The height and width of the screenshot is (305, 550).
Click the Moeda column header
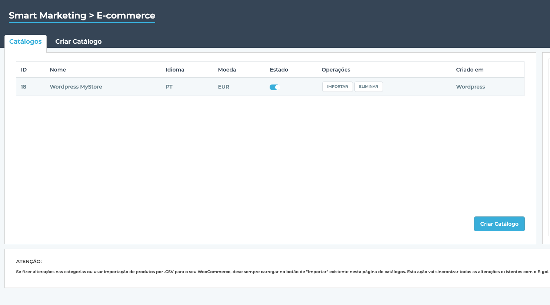click(227, 70)
